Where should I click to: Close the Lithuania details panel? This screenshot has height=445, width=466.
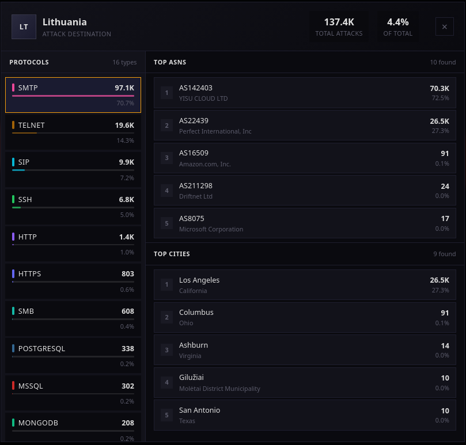point(445,27)
